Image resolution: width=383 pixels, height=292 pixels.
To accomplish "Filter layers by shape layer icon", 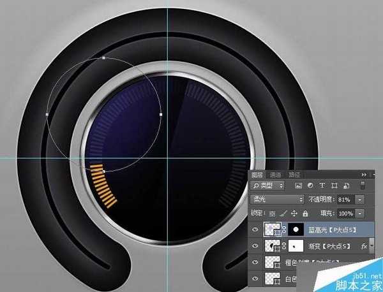I will [334, 186].
